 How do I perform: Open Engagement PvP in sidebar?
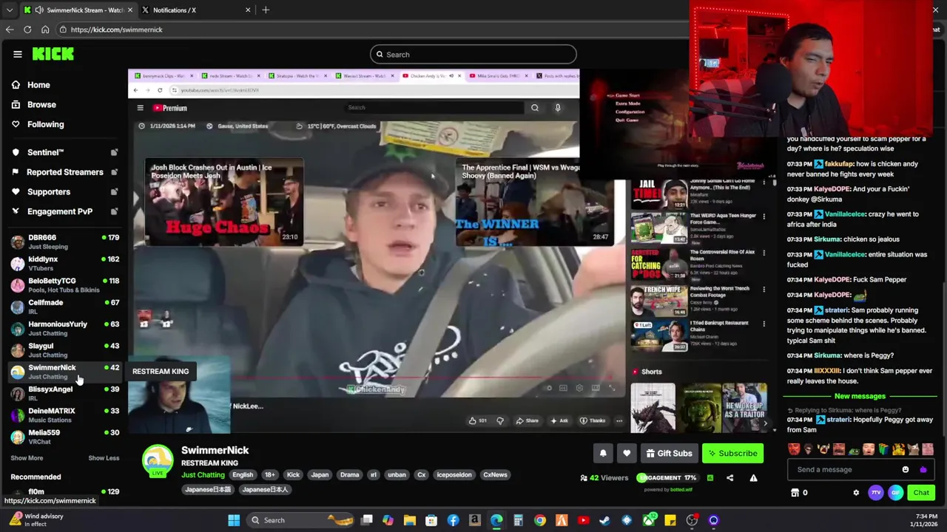click(x=60, y=211)
